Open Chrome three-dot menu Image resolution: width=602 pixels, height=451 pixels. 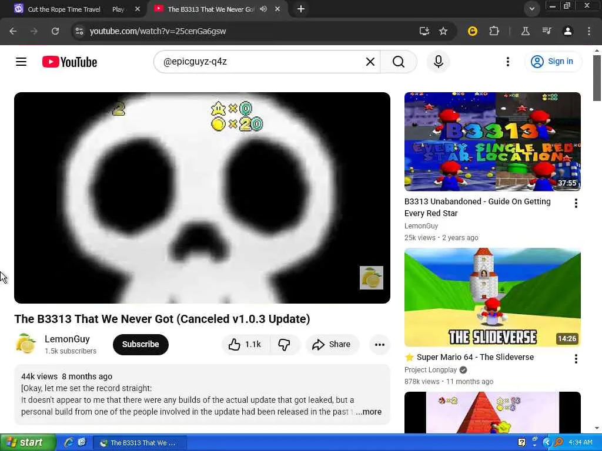589,31
